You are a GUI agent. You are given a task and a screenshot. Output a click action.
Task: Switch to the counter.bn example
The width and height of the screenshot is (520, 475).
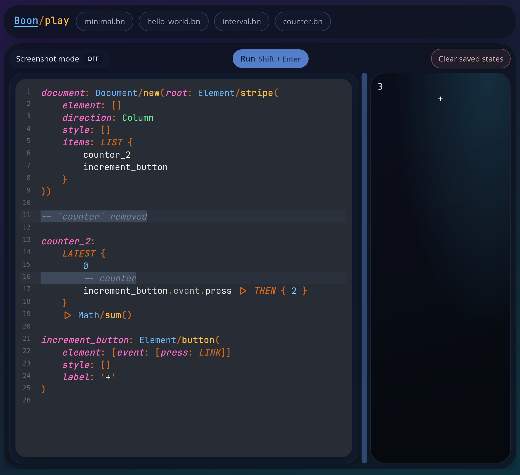coord(303,22)
